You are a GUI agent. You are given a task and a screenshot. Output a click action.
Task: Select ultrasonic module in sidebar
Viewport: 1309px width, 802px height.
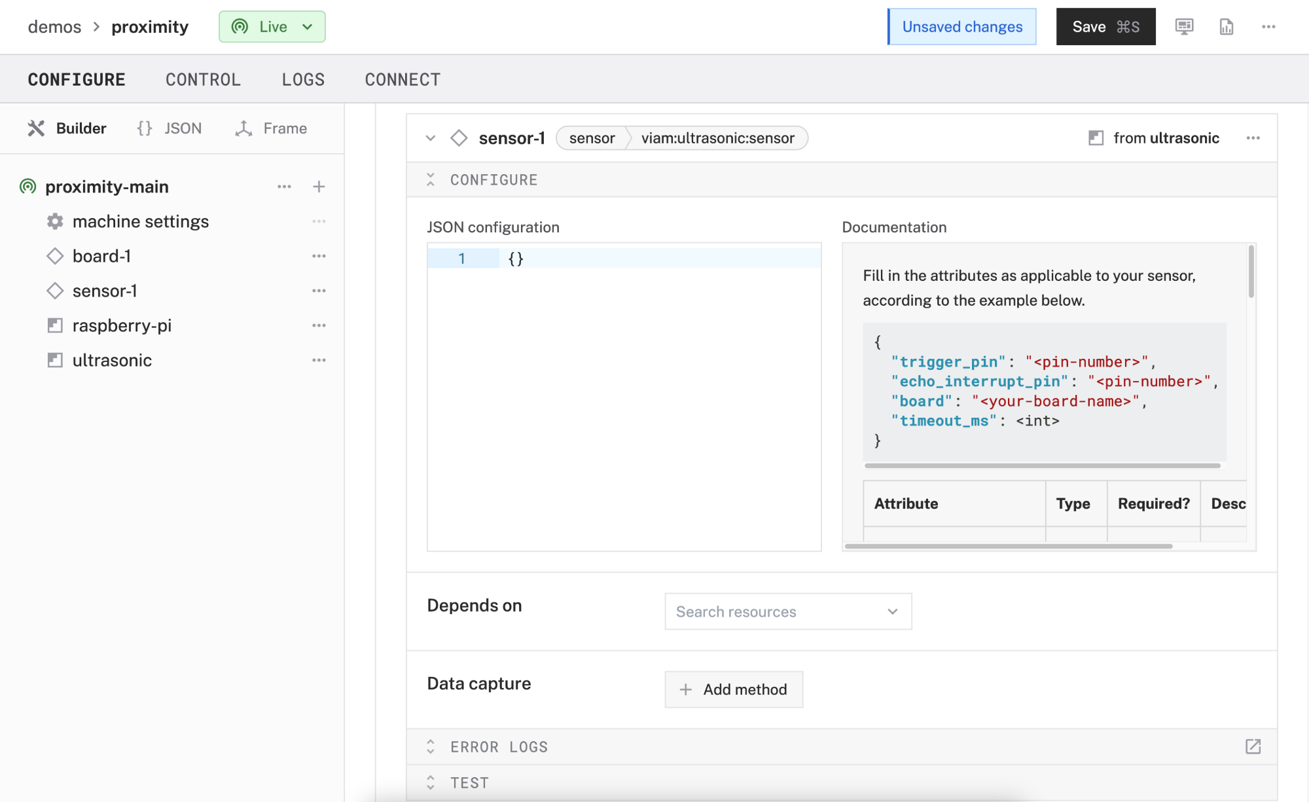(112, 360)
